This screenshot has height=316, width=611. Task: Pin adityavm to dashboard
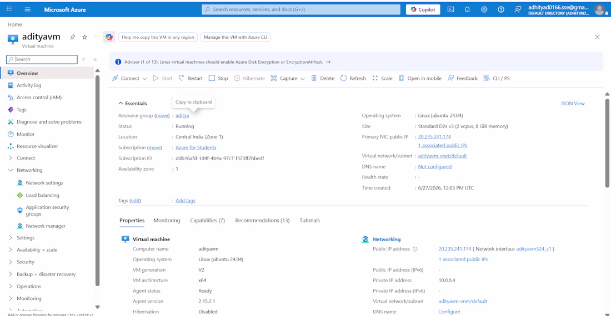(72, 37)
